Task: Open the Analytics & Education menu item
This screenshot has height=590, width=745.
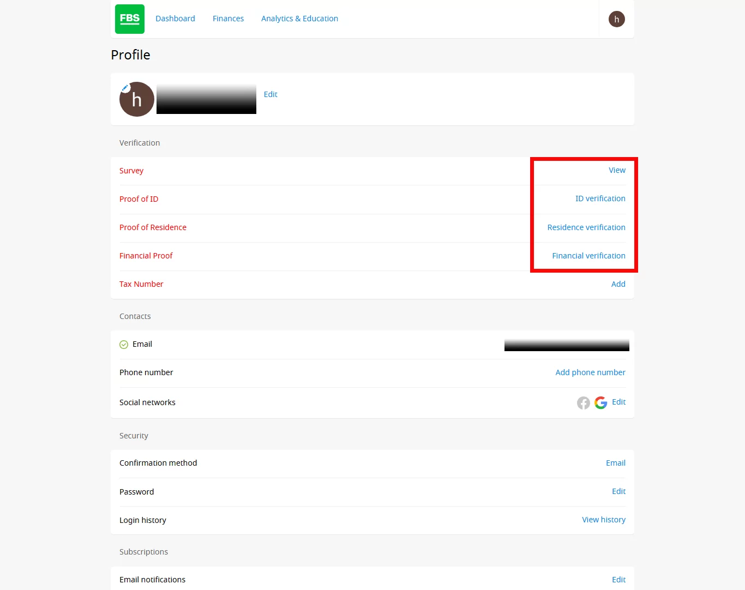Action: click(299, 19)
